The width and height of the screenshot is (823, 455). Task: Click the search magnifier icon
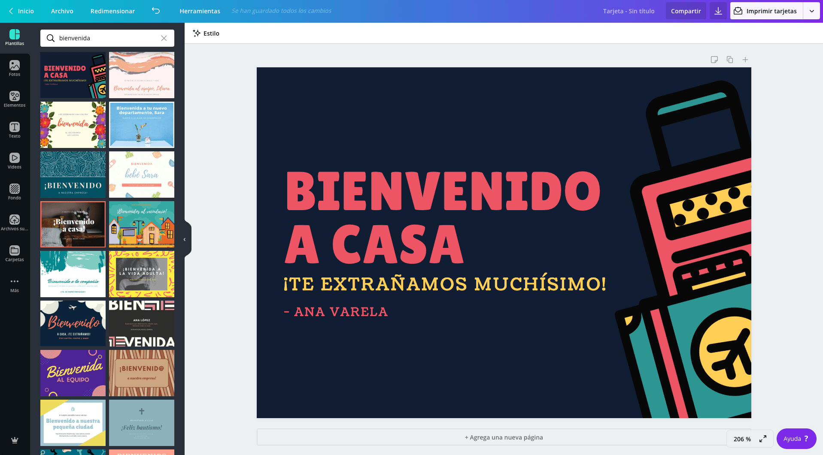[x=51, y=38]
